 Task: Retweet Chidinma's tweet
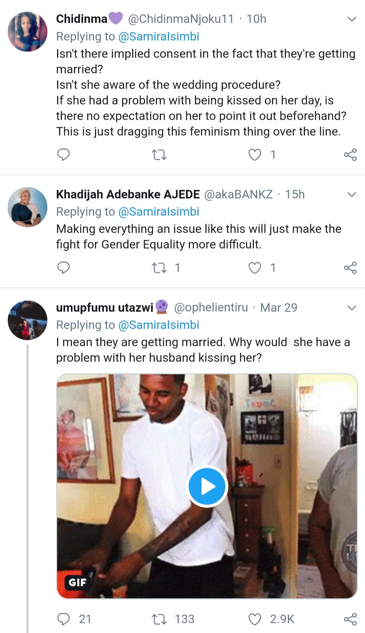click(159, 155)
